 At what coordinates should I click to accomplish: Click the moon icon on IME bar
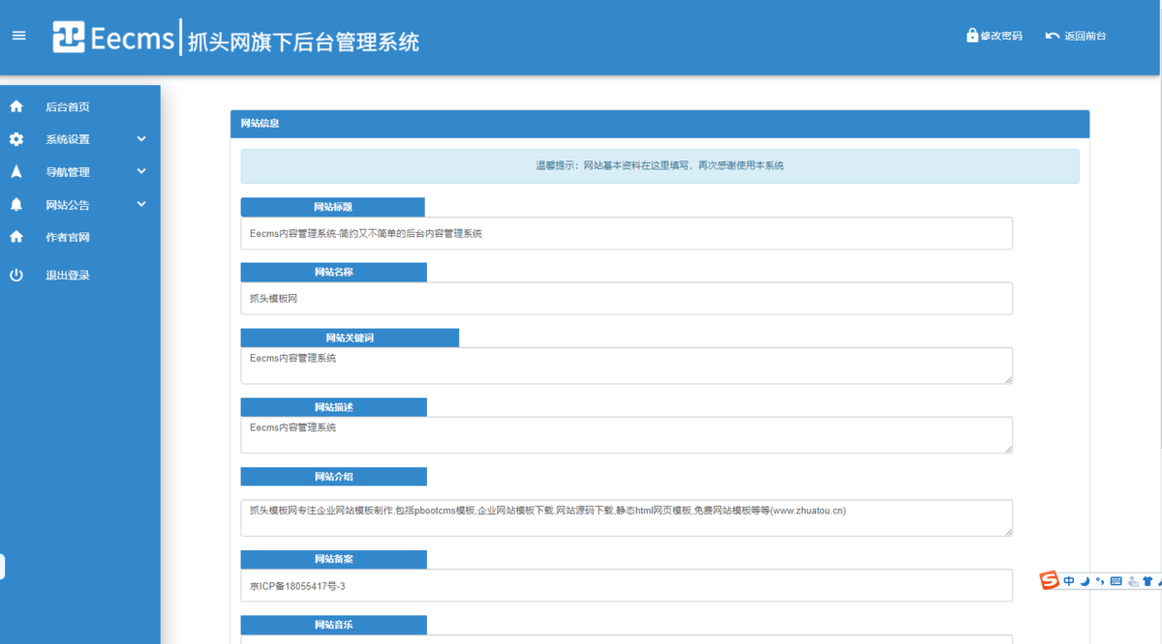(1086, 581)
